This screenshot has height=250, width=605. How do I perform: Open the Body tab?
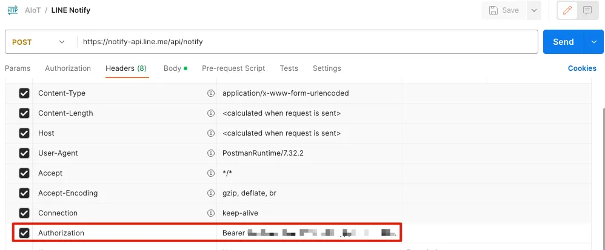click(x=175, y=68)
